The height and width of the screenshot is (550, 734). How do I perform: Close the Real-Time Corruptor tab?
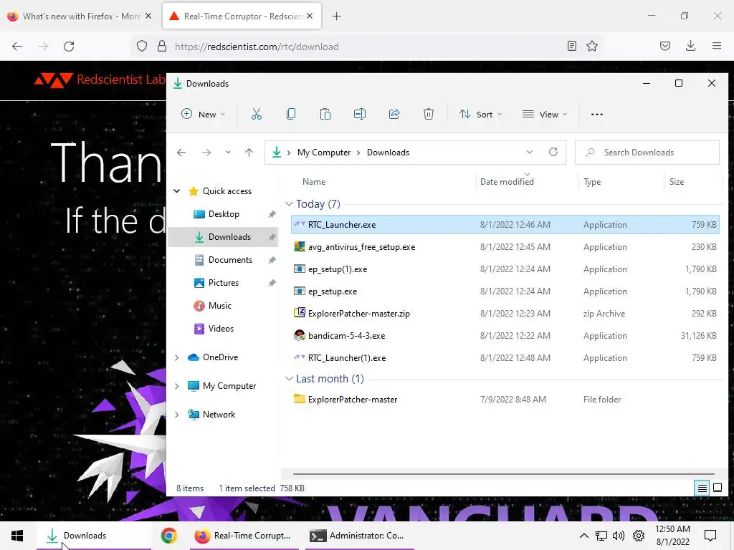click(310, 16)
